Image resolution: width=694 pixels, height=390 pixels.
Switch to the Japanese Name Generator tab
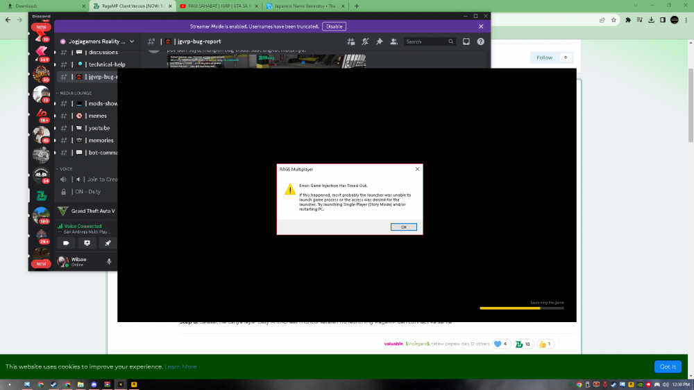(x=306, y=6)
